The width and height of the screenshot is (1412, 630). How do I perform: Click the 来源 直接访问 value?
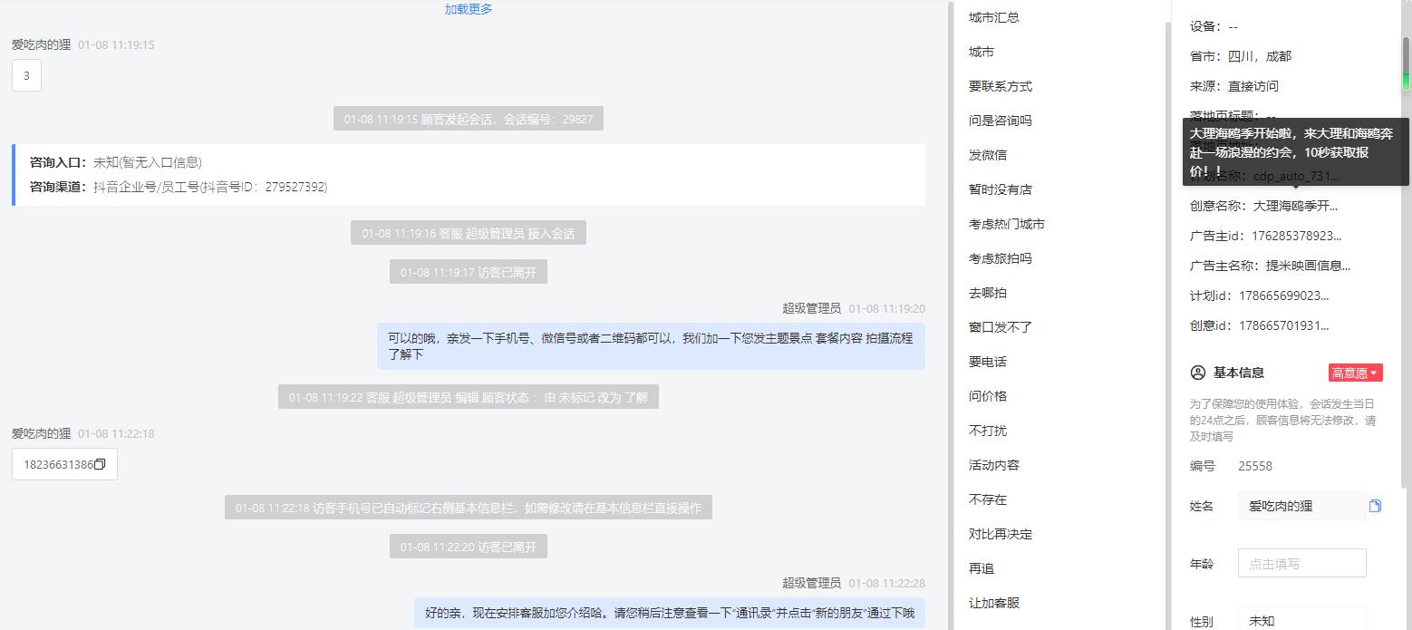[1253, 86]
